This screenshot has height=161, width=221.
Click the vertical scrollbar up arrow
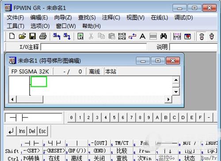[x=176, y=80]
